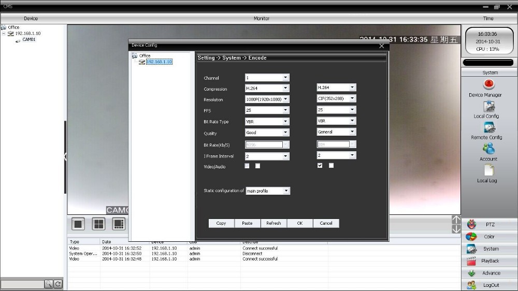Open Device Manager icon

point(488,84)
